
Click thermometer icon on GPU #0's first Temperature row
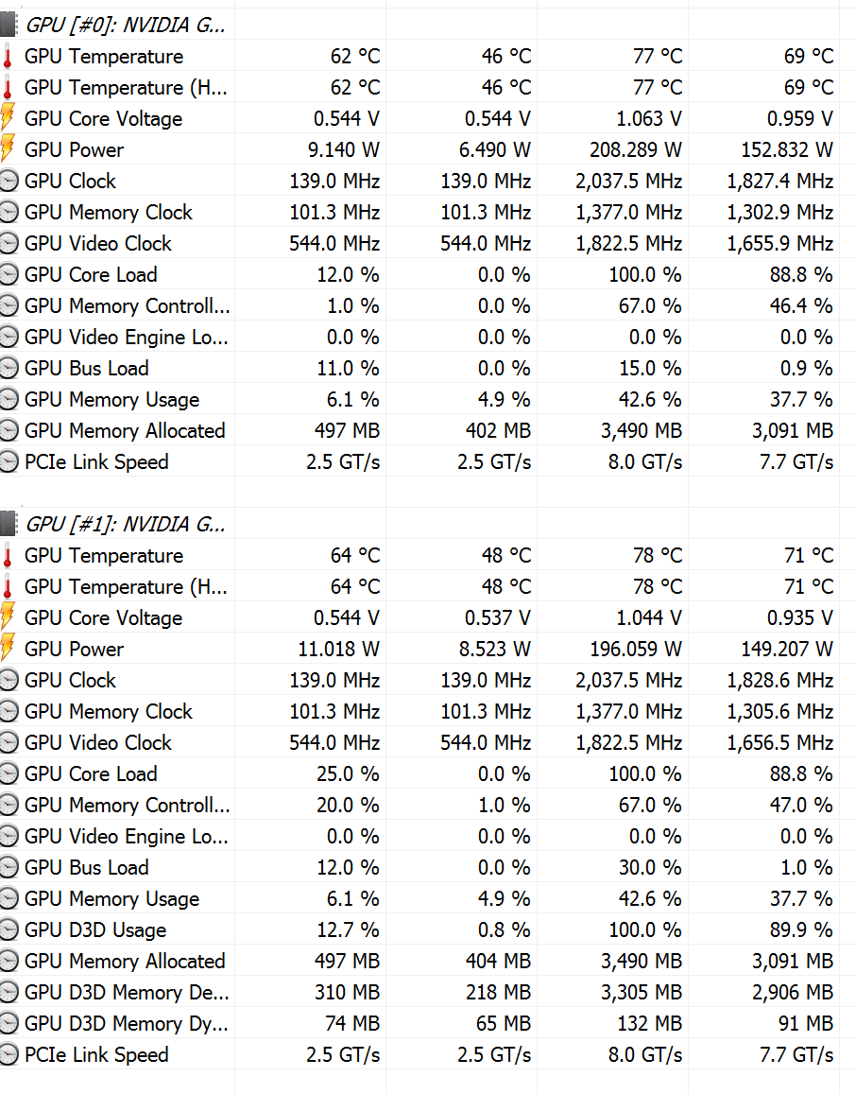pos(9,57)
